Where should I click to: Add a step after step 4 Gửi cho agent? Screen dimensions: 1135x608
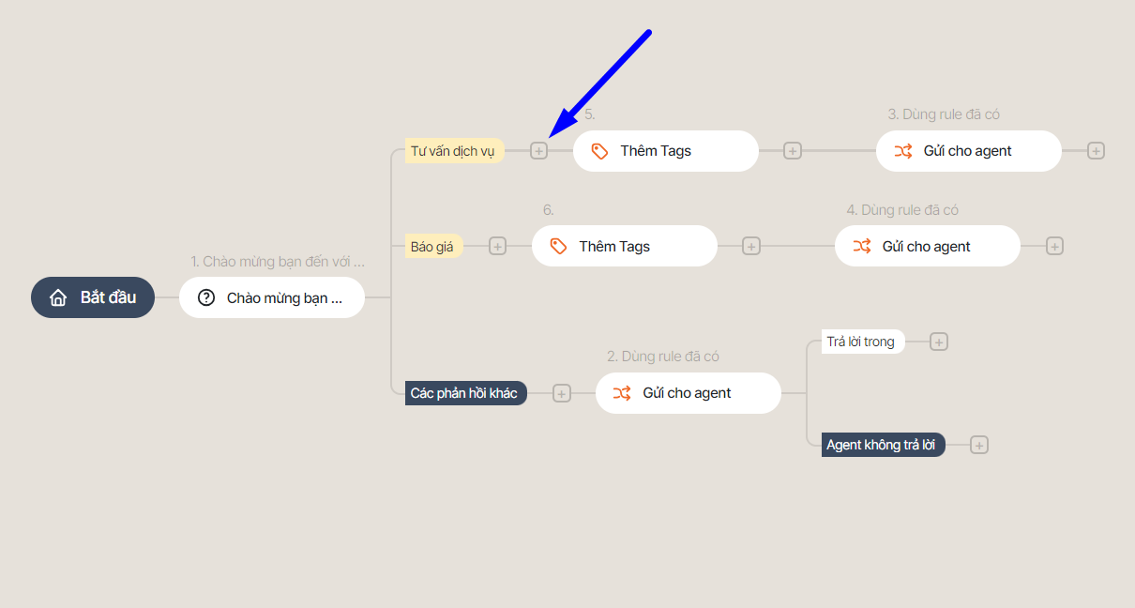[1054, 246]
